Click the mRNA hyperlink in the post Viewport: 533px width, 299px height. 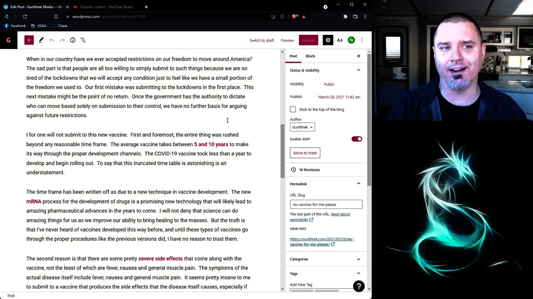coord(34,201)
